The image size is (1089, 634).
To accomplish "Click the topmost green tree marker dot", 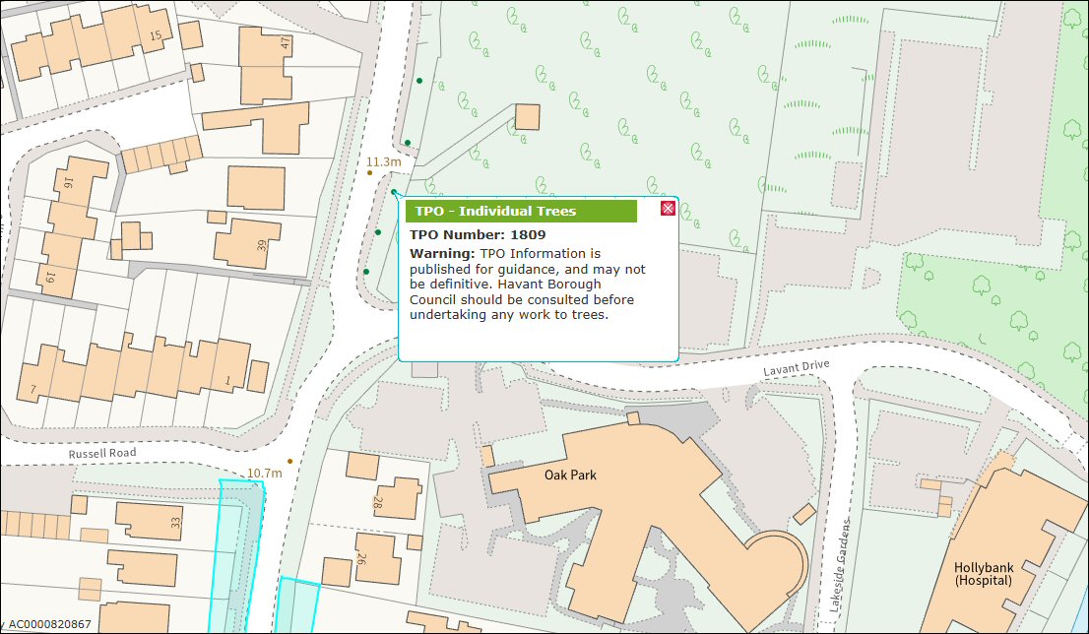I will 419,80.
